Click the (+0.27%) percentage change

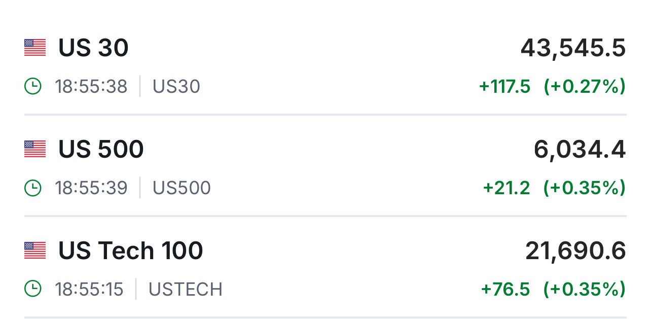584,87
